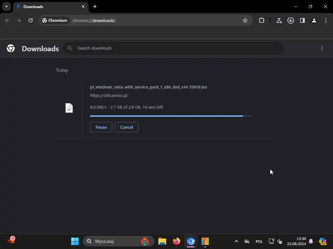Go back using the browser back arrow
Viewport: 333px width, 249px height.
(x=7, y=20)
